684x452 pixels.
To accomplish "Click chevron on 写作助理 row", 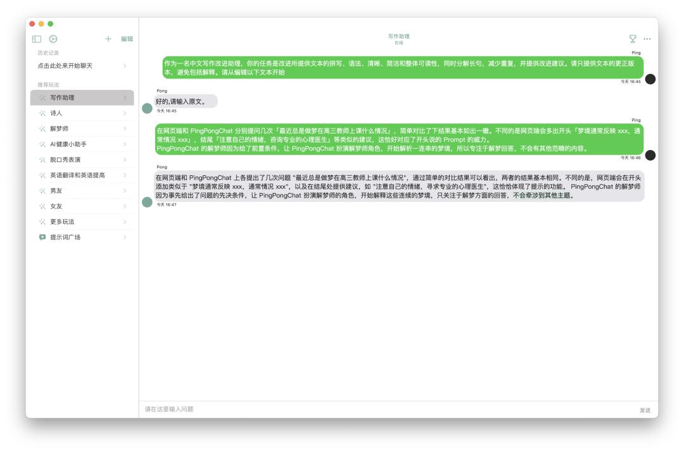I will pos(125,97).
